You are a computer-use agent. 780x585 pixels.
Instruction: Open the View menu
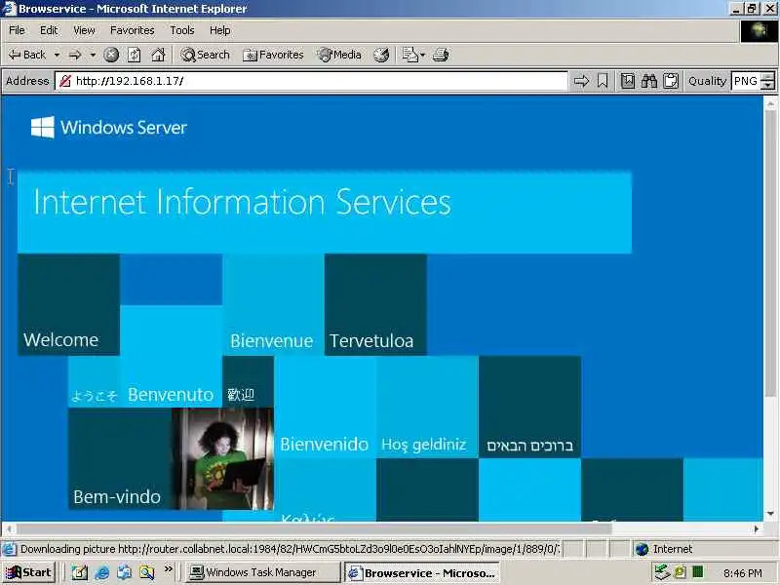click(84, 30)
